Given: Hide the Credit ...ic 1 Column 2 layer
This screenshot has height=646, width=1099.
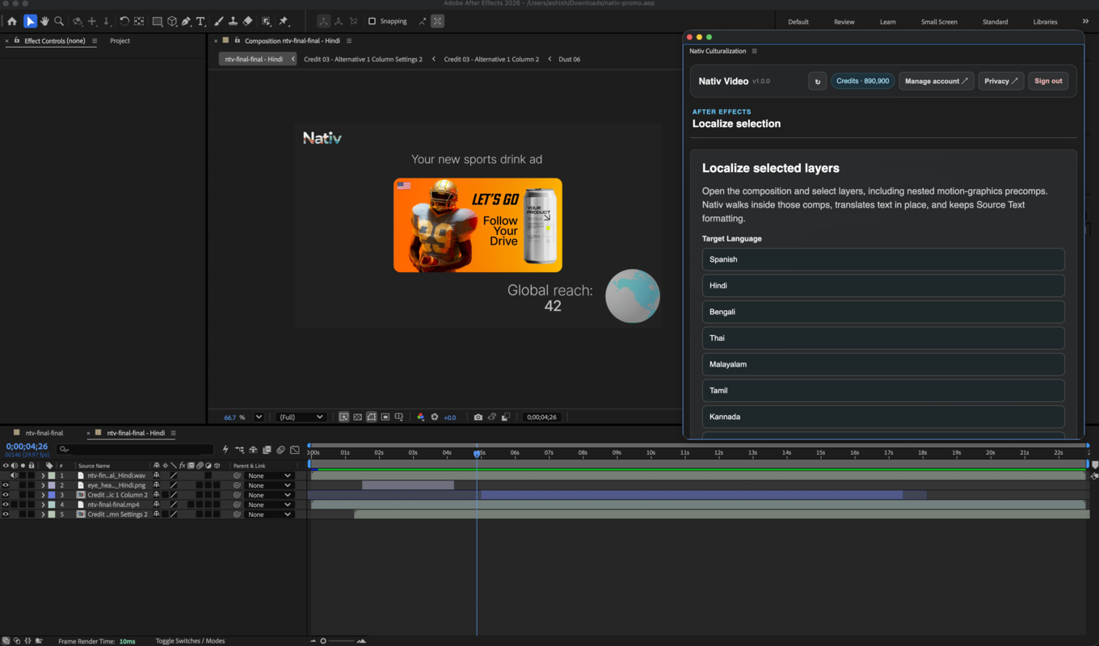Looking at the screenshot, I should [6, 495].
